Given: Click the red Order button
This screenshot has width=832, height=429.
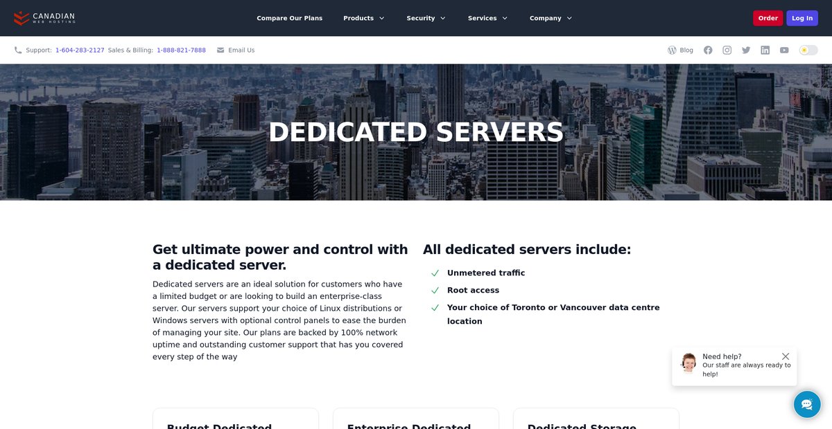Looking at the screenshot, I should [x=768, y=18].
